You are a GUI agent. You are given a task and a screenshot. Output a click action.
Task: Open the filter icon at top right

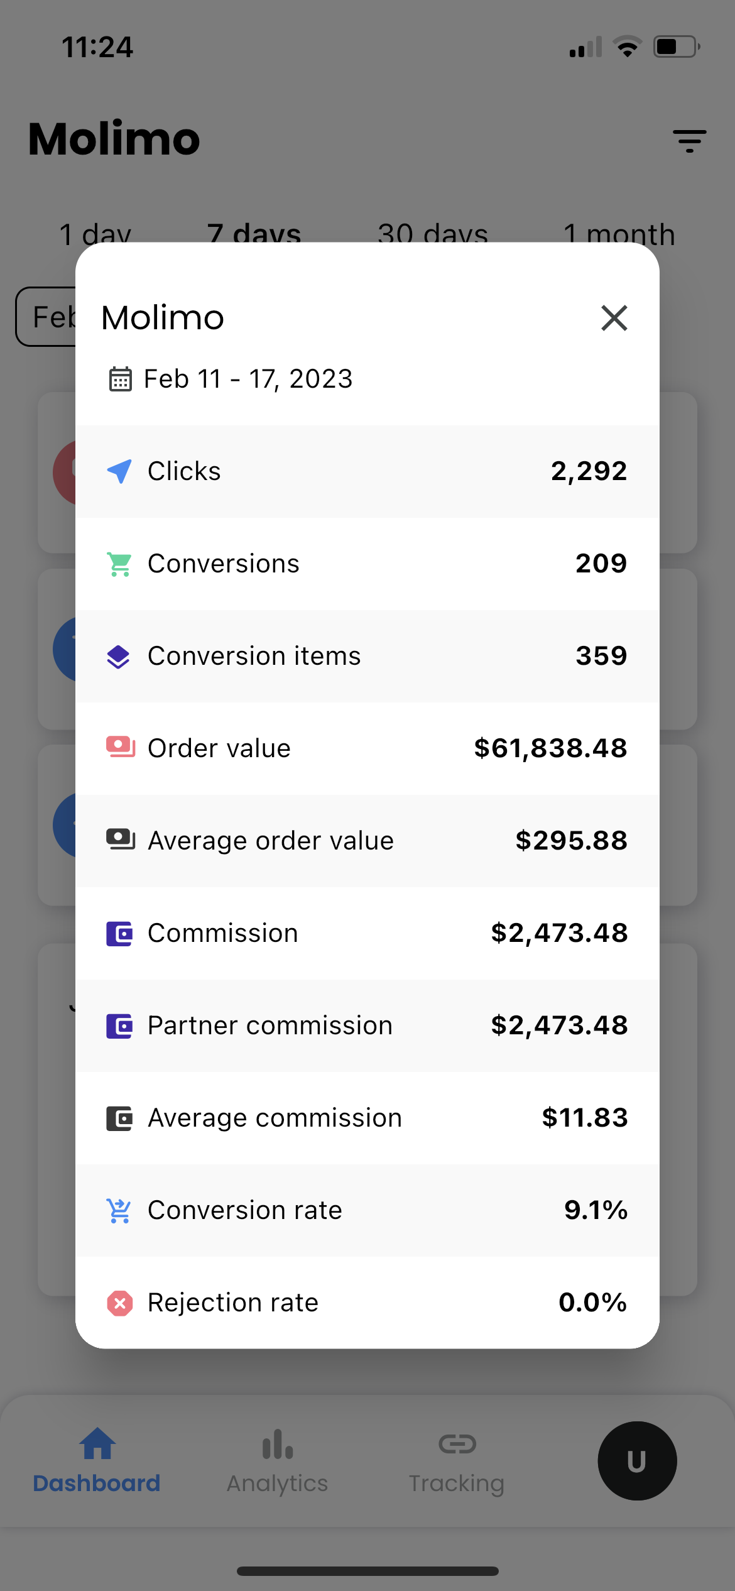pyautogui.click(x=689, y=141)
